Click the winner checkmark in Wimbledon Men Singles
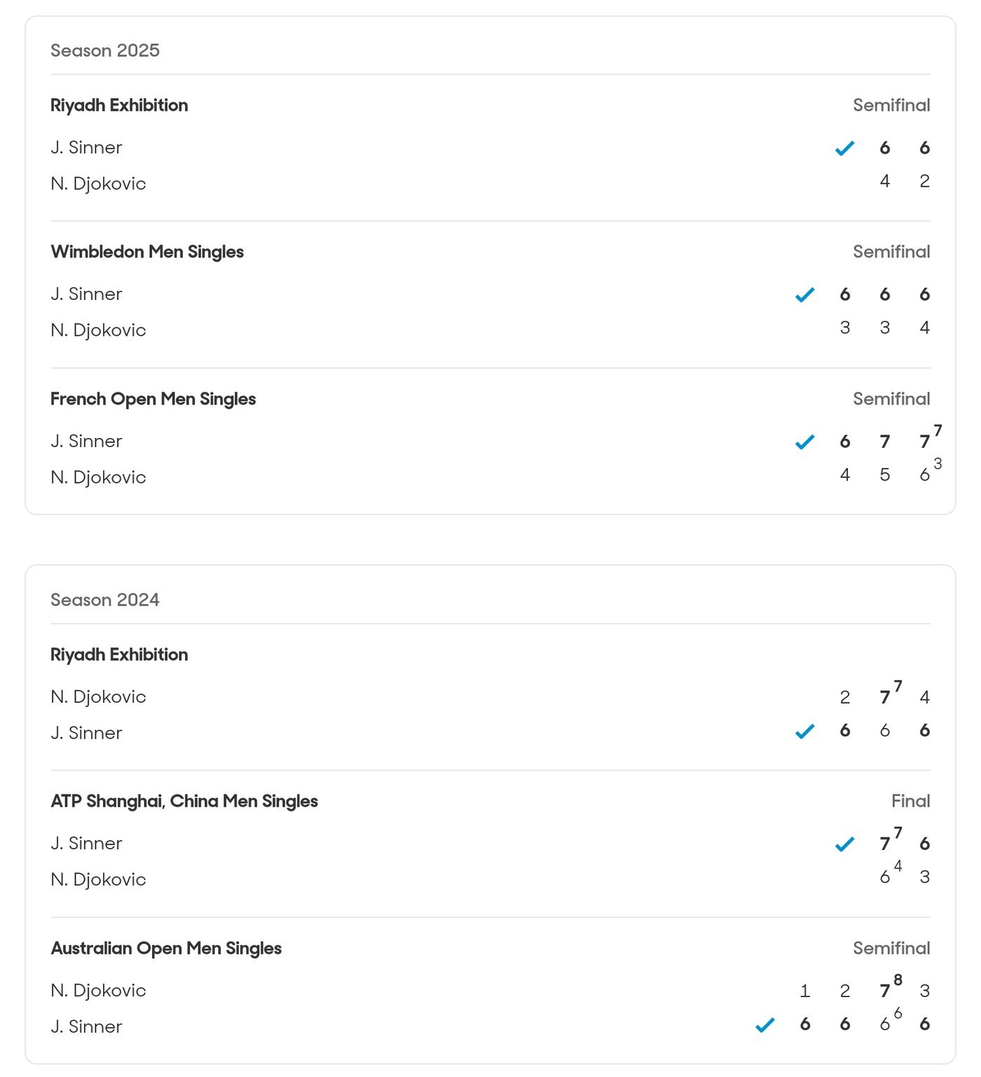This screenshot has height=1077, width=981. [x=804, y=295]
